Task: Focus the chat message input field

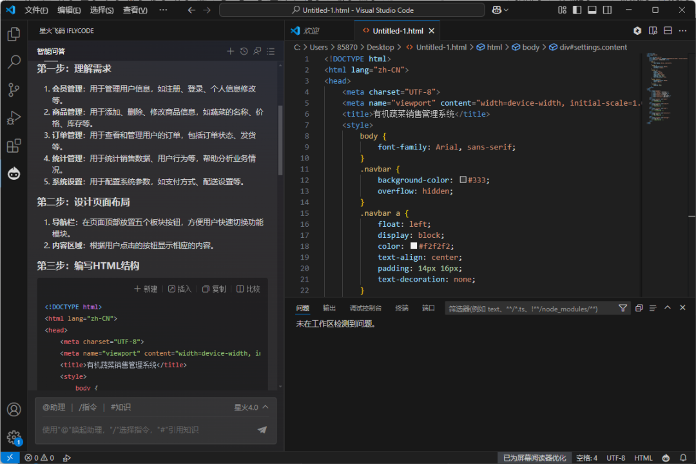Action: (146, 429)
